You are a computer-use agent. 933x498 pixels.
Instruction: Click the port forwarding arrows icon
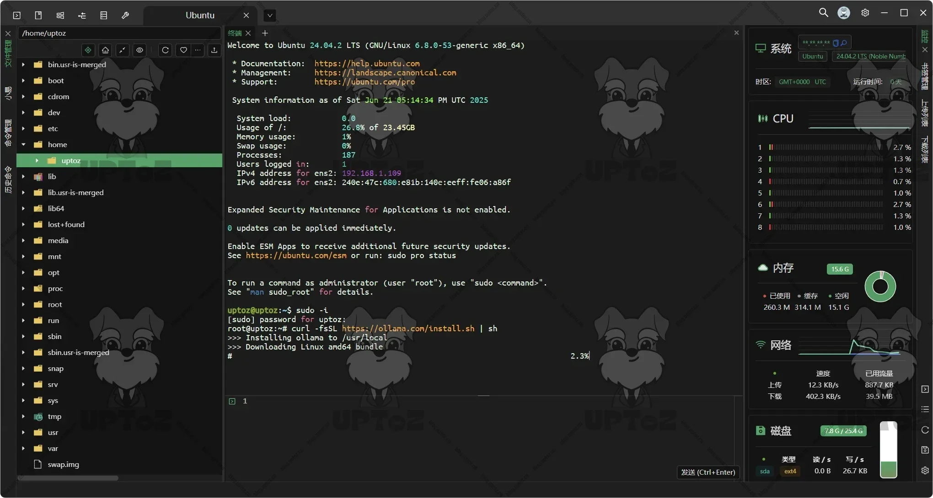(x=82, y=15)
